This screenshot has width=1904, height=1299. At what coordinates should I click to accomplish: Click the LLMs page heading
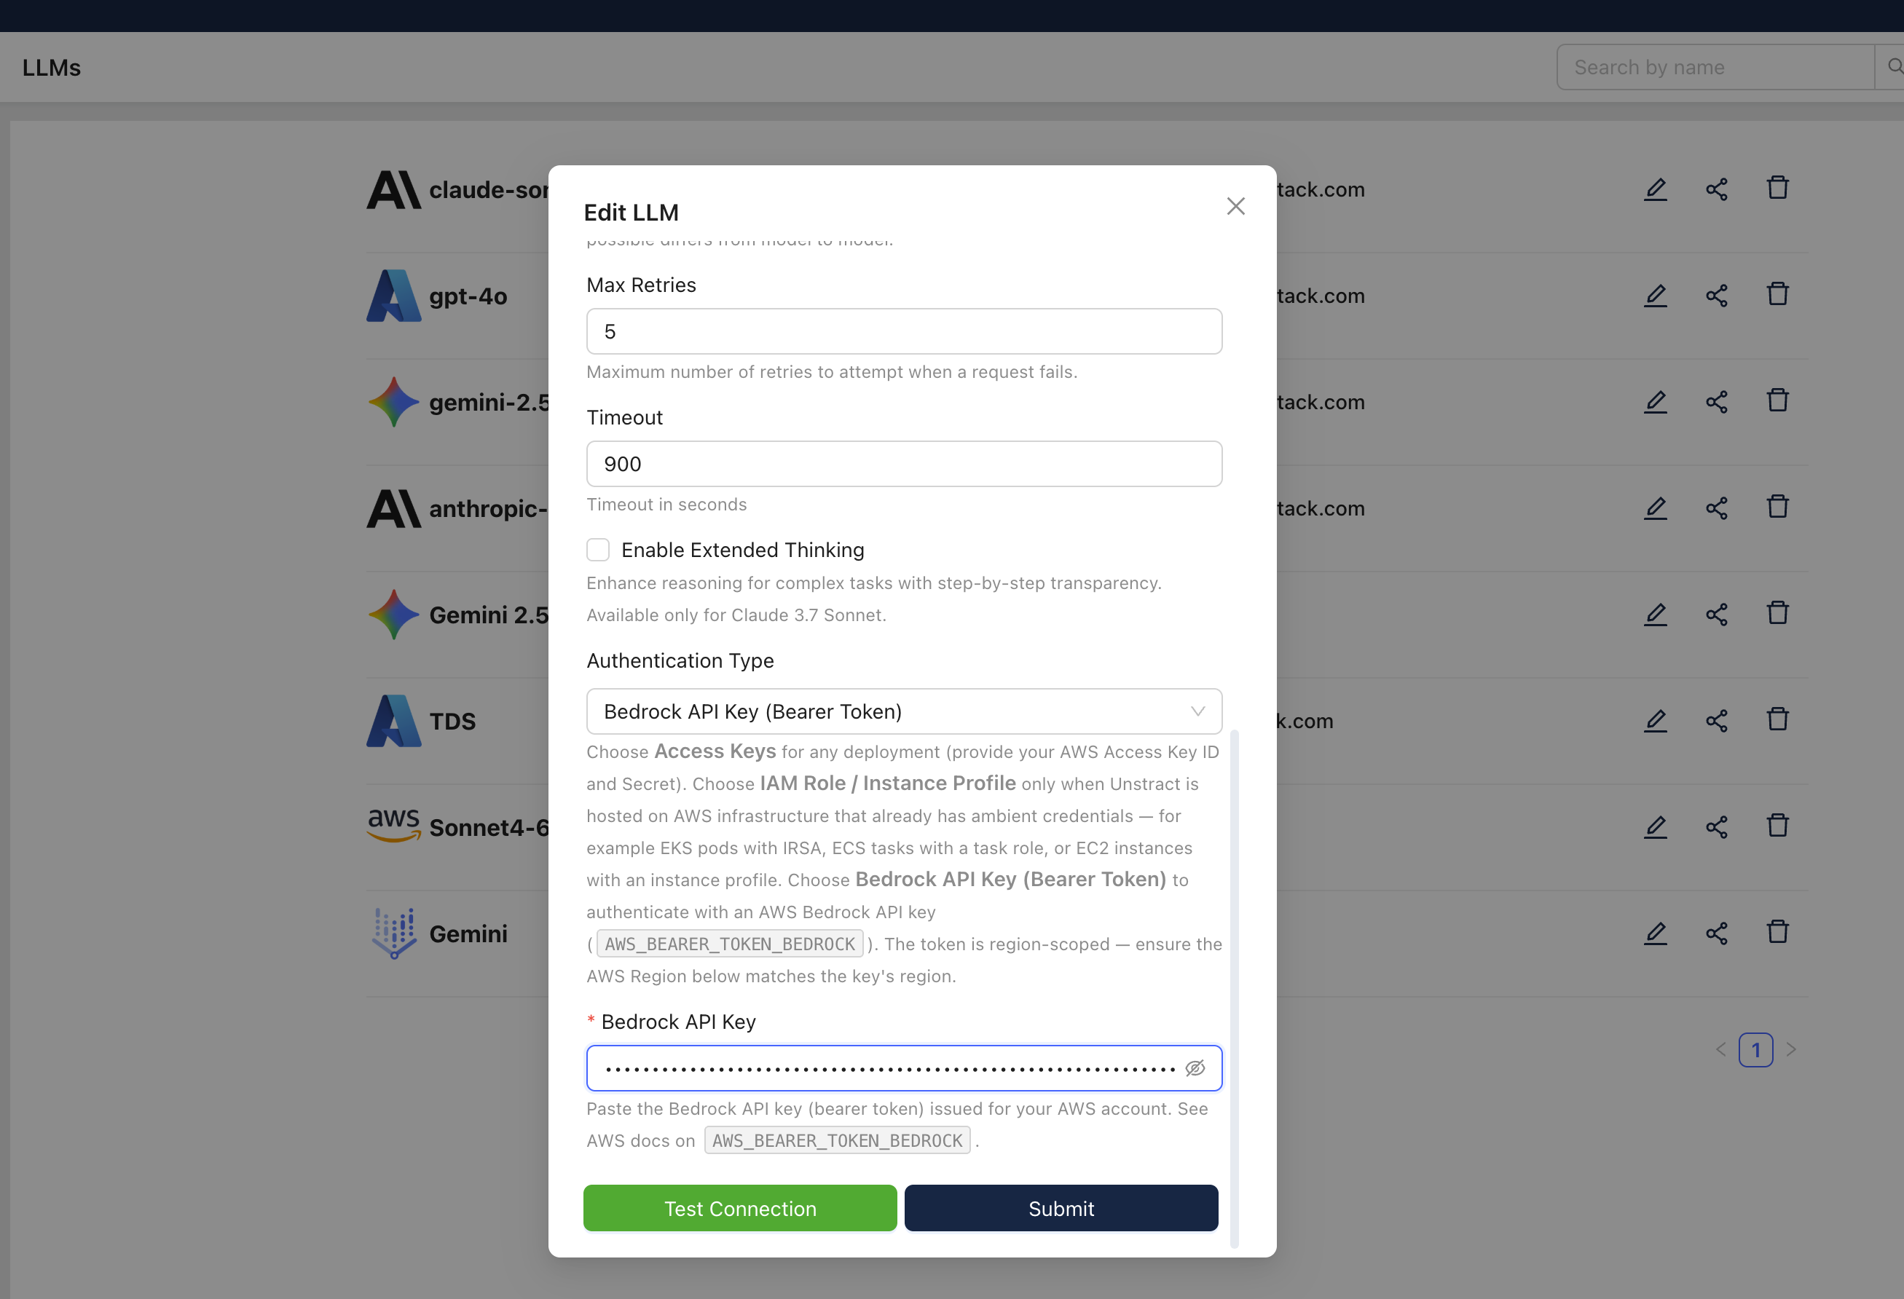[52, 68]
